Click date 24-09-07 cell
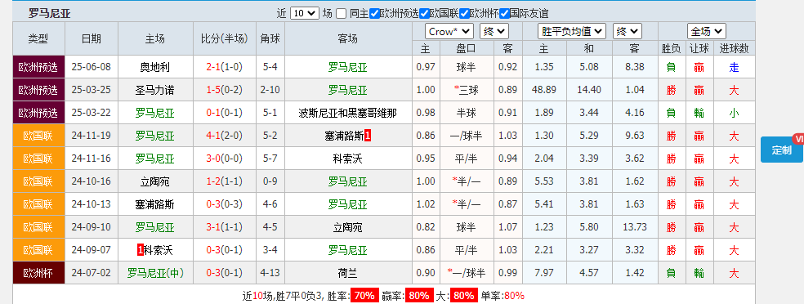Image resolution: width=804 pixels, height=304 pixels. pos(92,250)
